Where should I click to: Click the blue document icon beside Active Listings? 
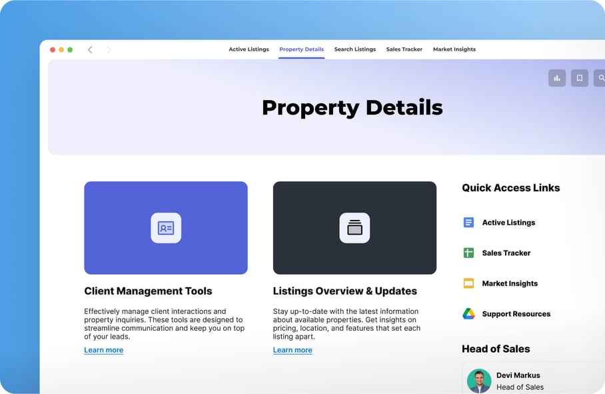(468, 223)
